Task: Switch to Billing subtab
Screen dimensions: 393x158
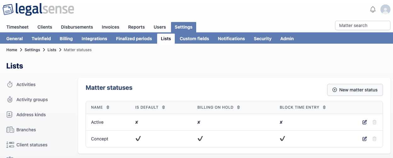Action: coord(66,39)
